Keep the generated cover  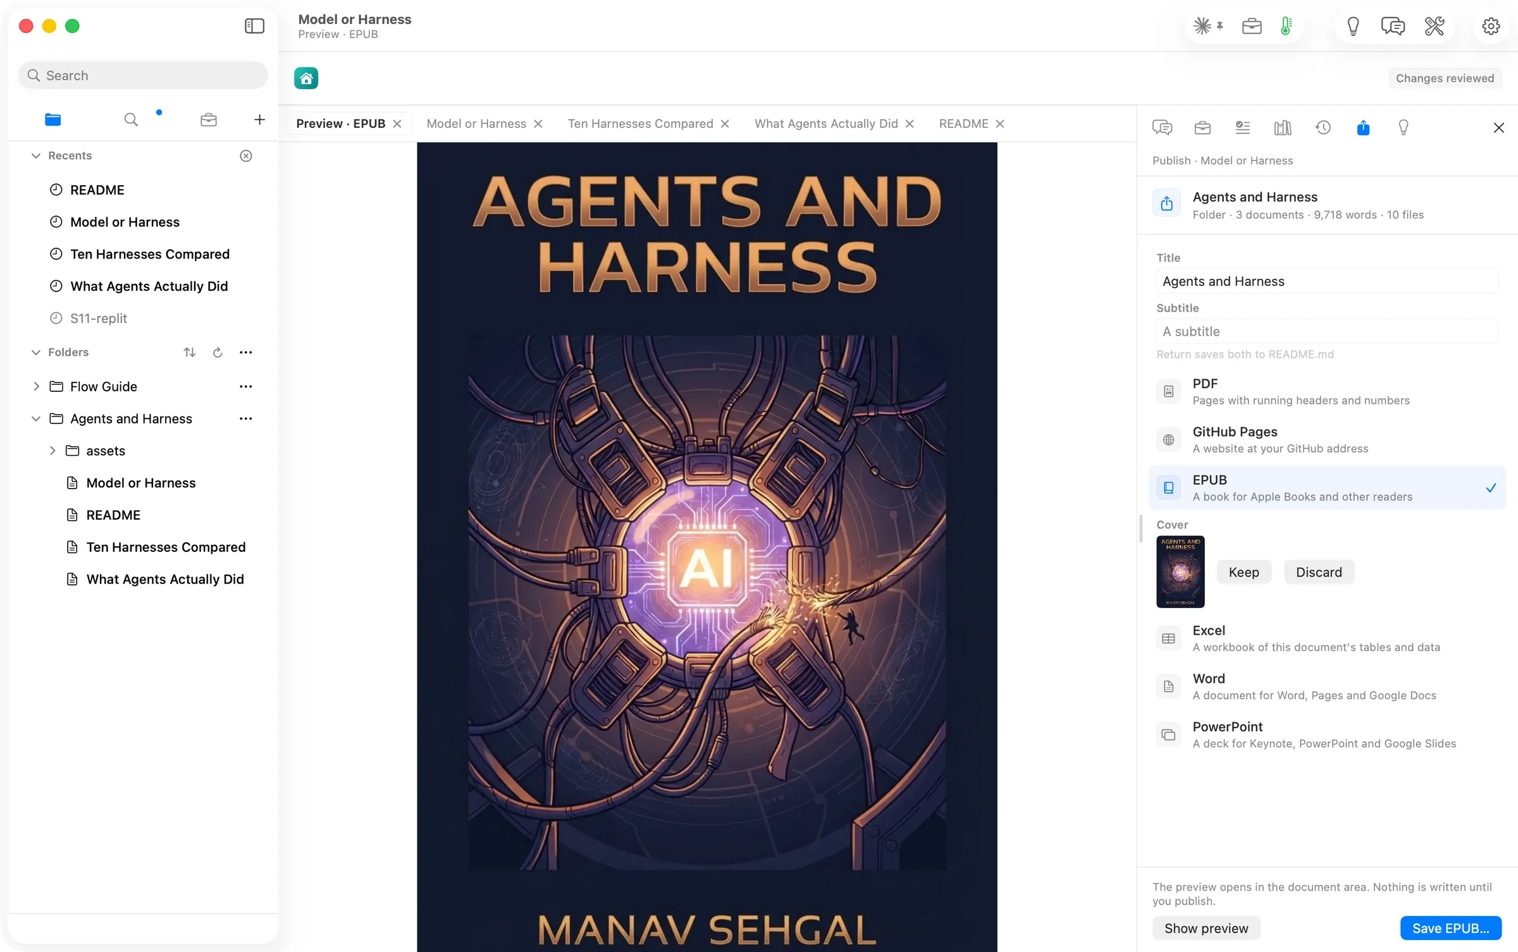click(1243, 573)
